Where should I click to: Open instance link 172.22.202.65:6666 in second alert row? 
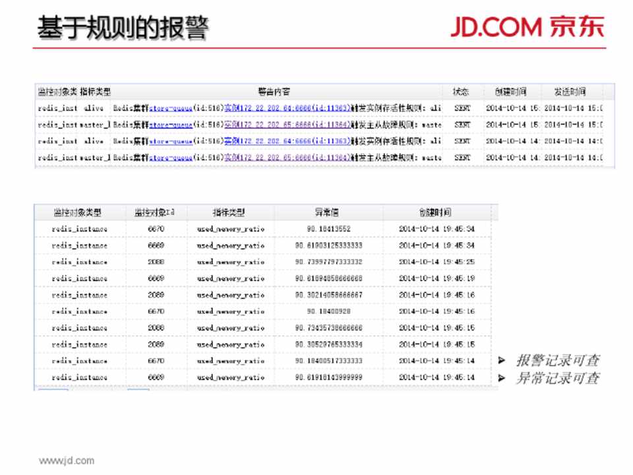click(x=287, y=124)
